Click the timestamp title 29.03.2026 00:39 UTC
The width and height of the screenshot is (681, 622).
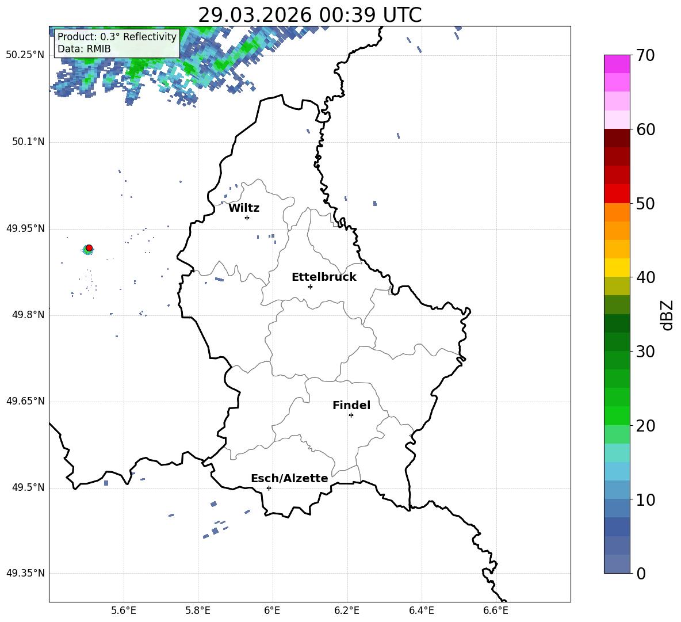[x=310, y=15]
